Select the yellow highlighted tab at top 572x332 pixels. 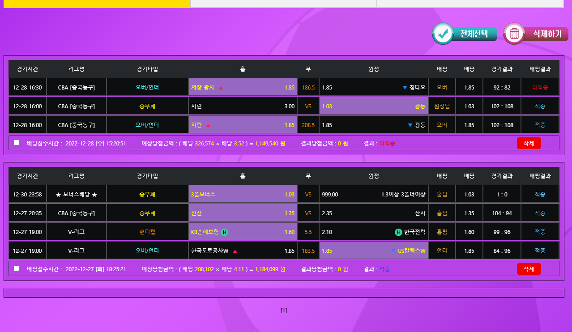point(97,4)
